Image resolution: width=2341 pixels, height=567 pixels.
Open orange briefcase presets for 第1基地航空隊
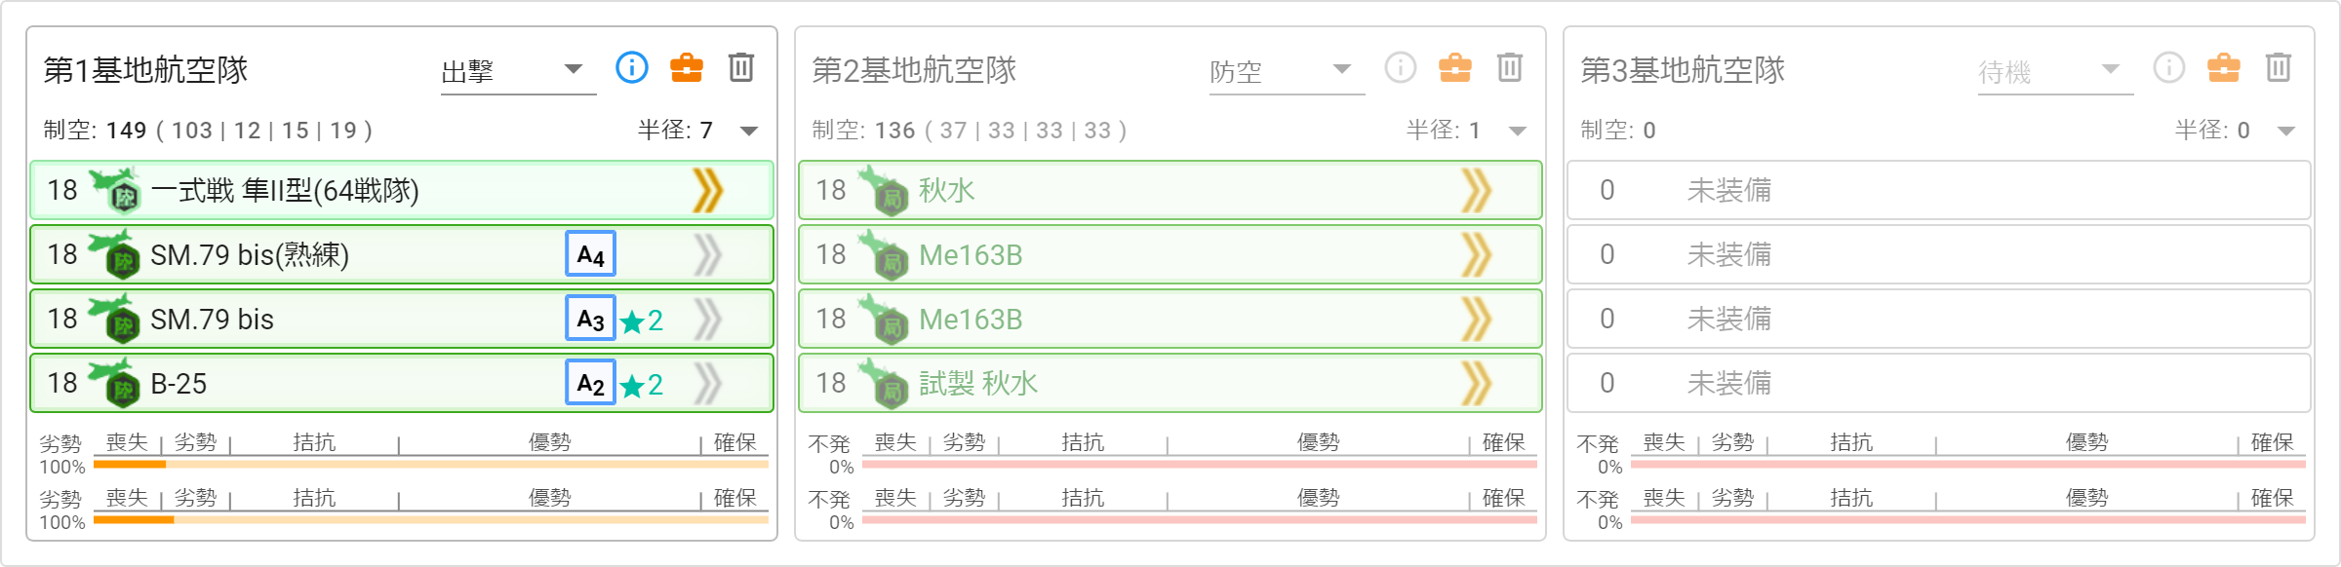(687, 67)
